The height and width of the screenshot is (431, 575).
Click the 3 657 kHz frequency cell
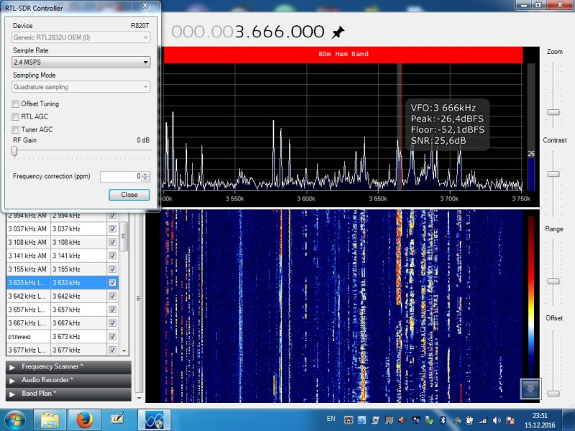click(x=78, y=310)
